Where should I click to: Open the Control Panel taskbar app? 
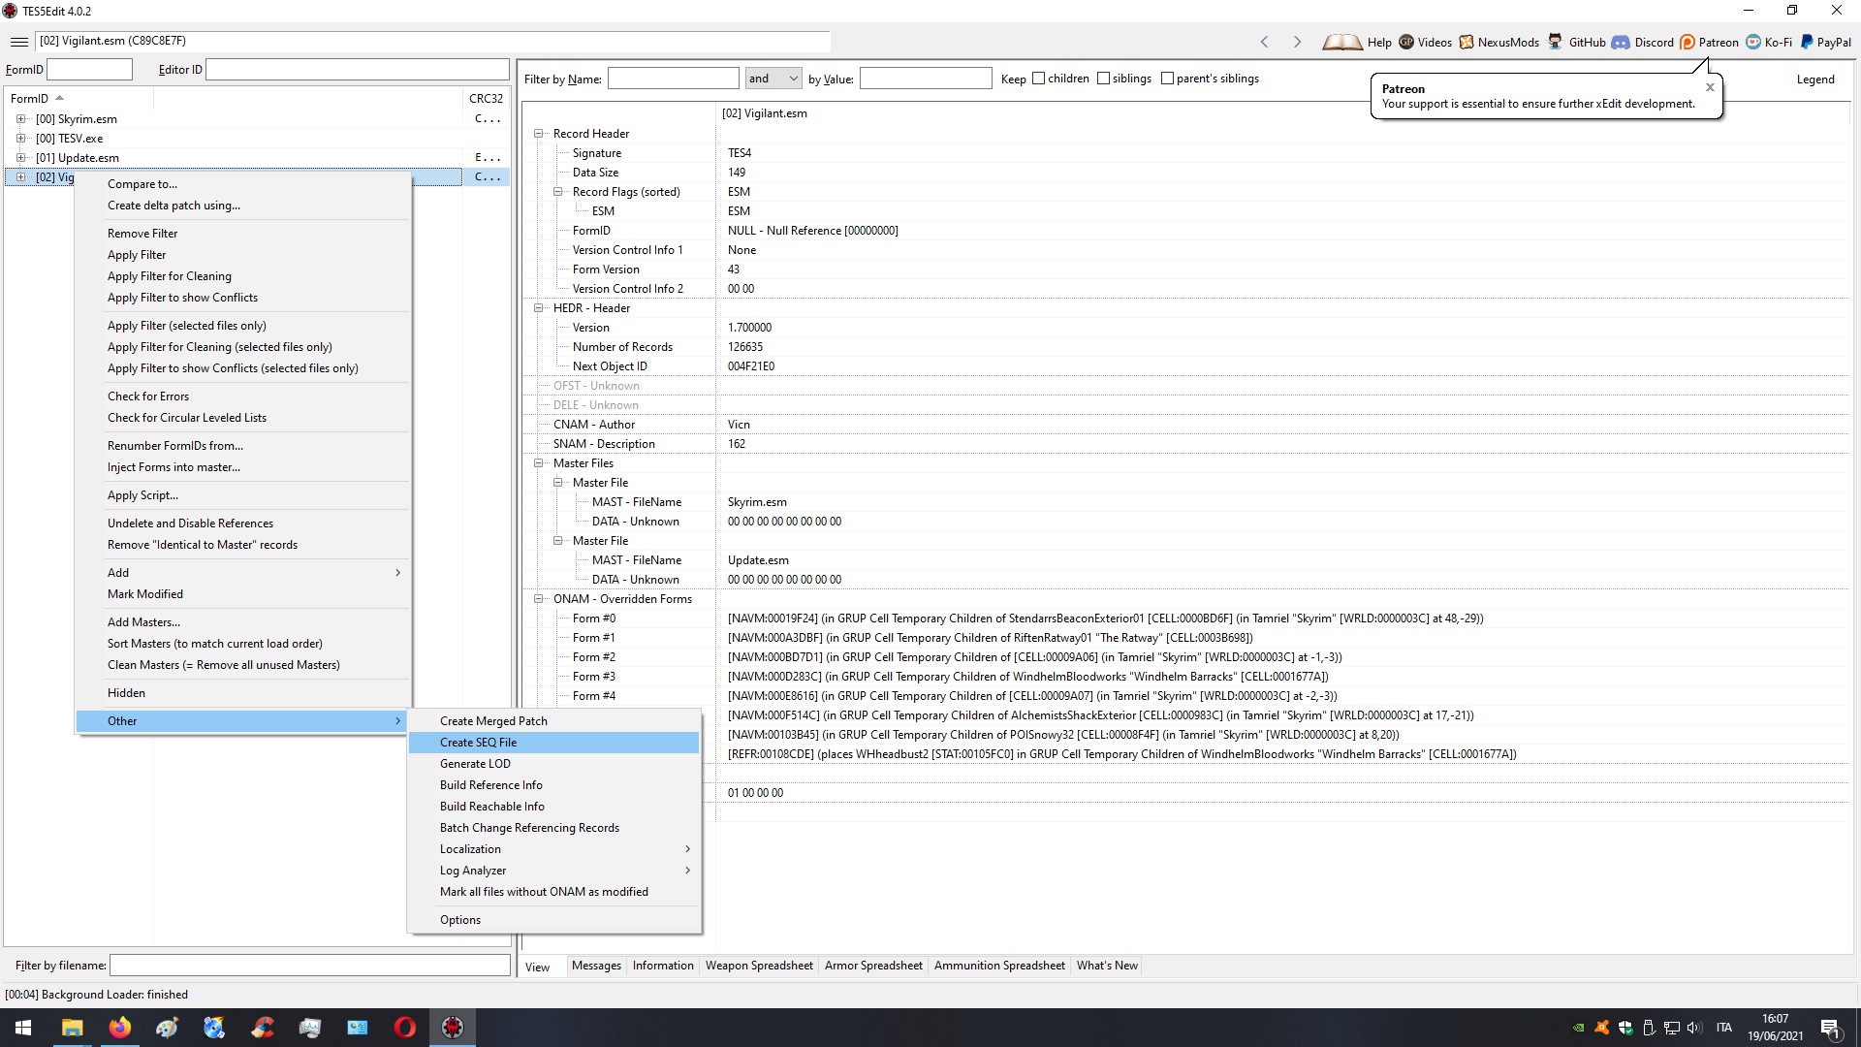click(357, 1028)
